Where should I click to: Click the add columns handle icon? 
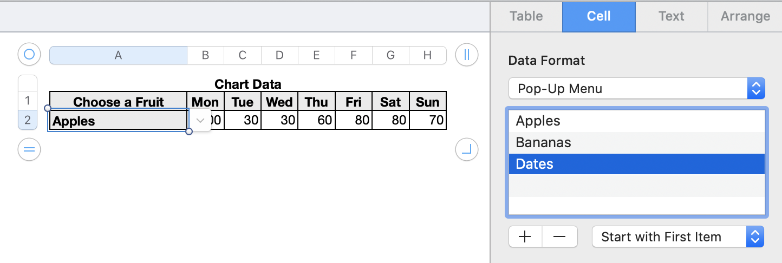pos(466,55)
